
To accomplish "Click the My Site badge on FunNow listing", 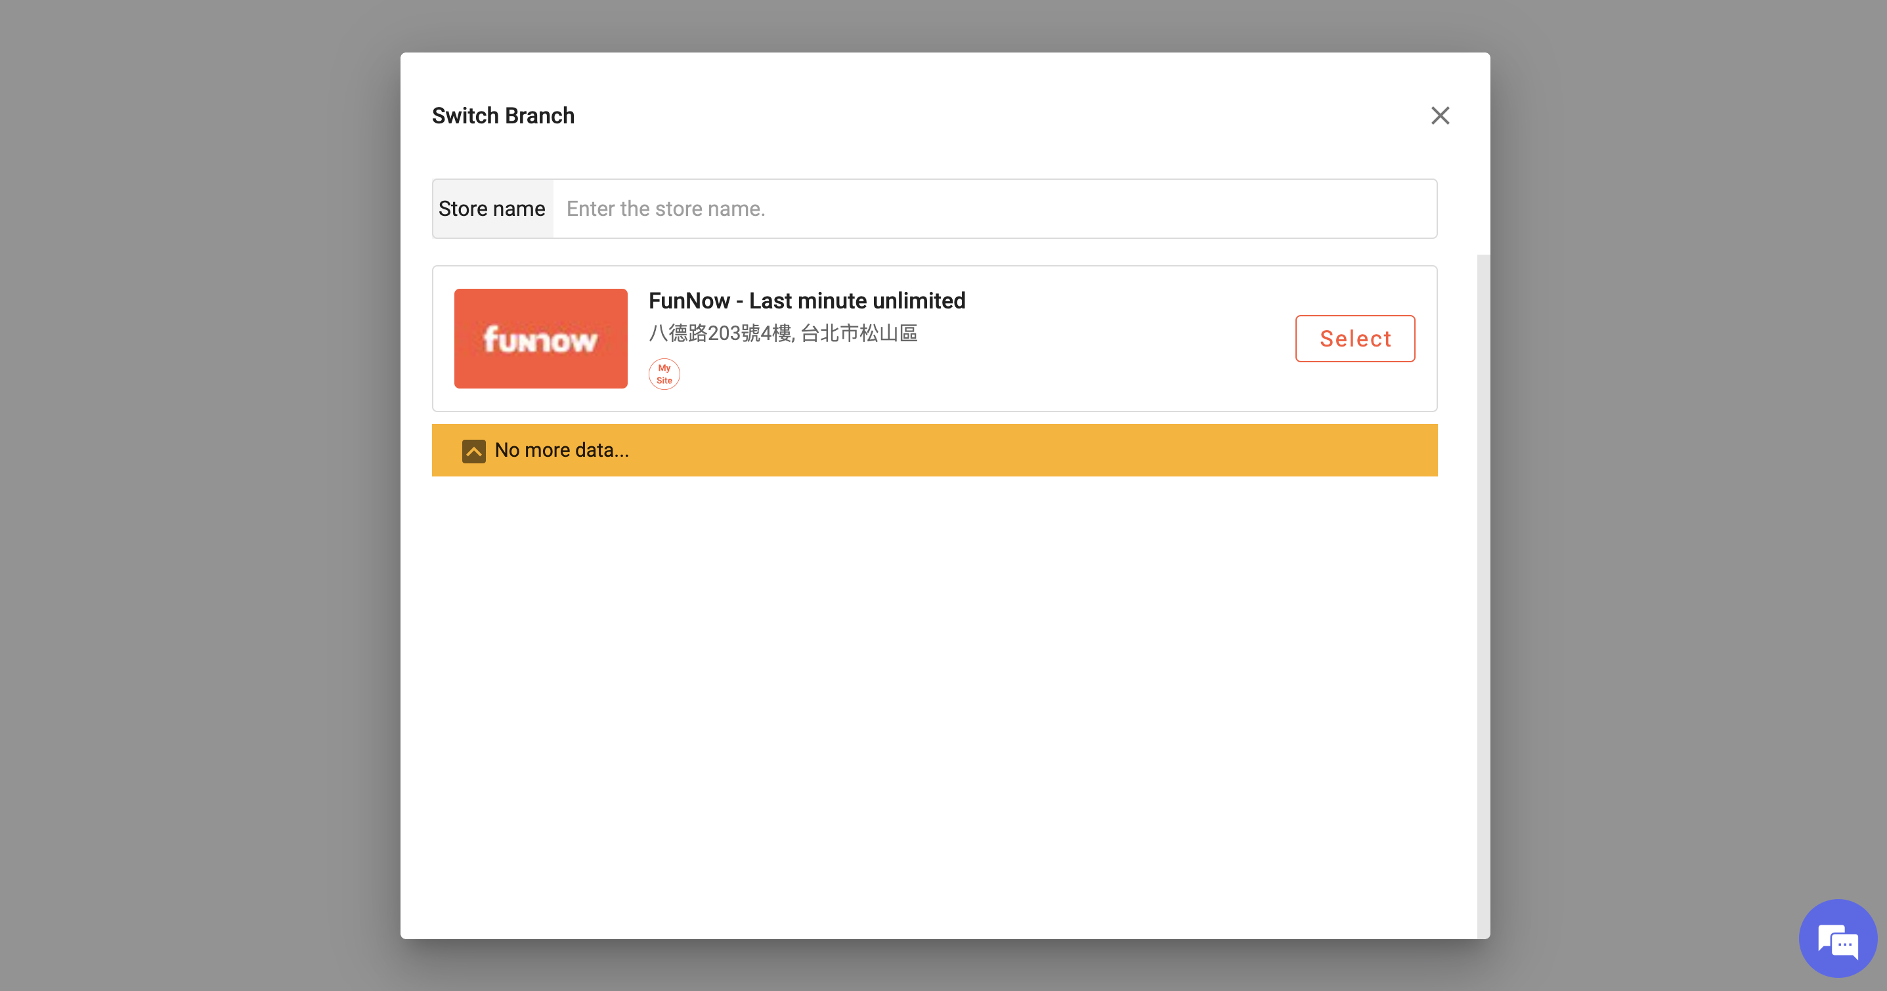I will click(x=664, y=373).
